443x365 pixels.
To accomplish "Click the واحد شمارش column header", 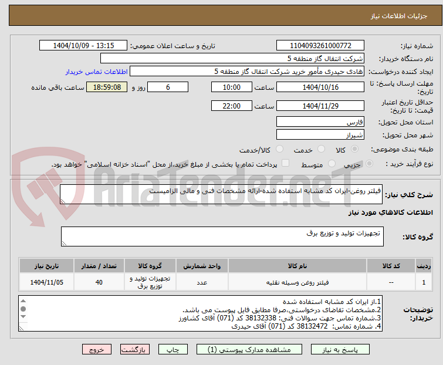I will click(202, 266).
